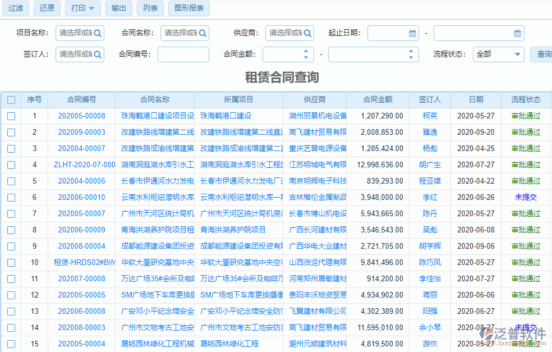Open the 流程状态 dropdown showing 全部

pyautogui.click(x=498, y=54)
